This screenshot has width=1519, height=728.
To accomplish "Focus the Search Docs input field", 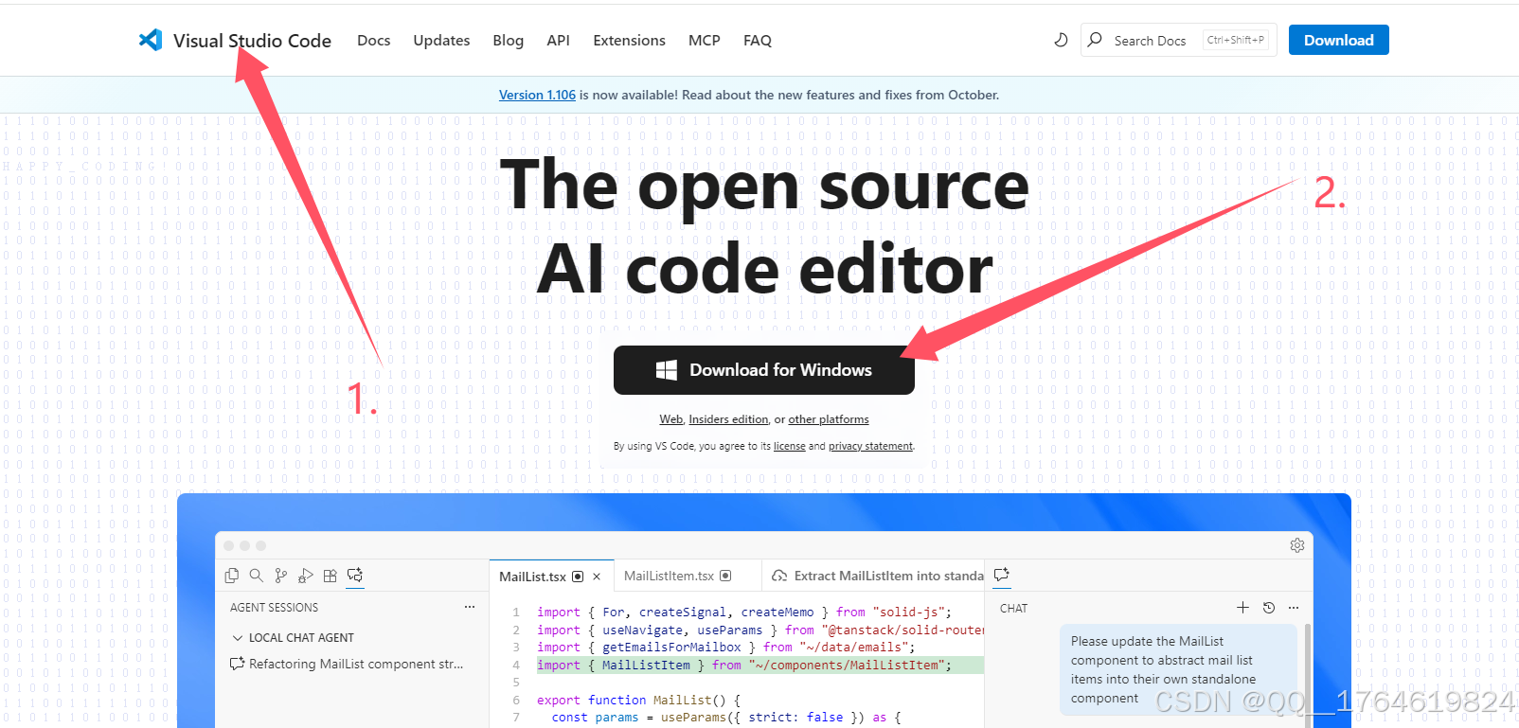I will 1178,40.
